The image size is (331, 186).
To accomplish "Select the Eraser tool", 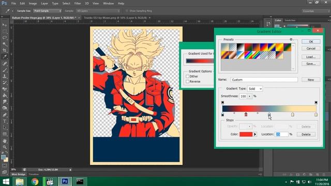I will pos(5,89).
